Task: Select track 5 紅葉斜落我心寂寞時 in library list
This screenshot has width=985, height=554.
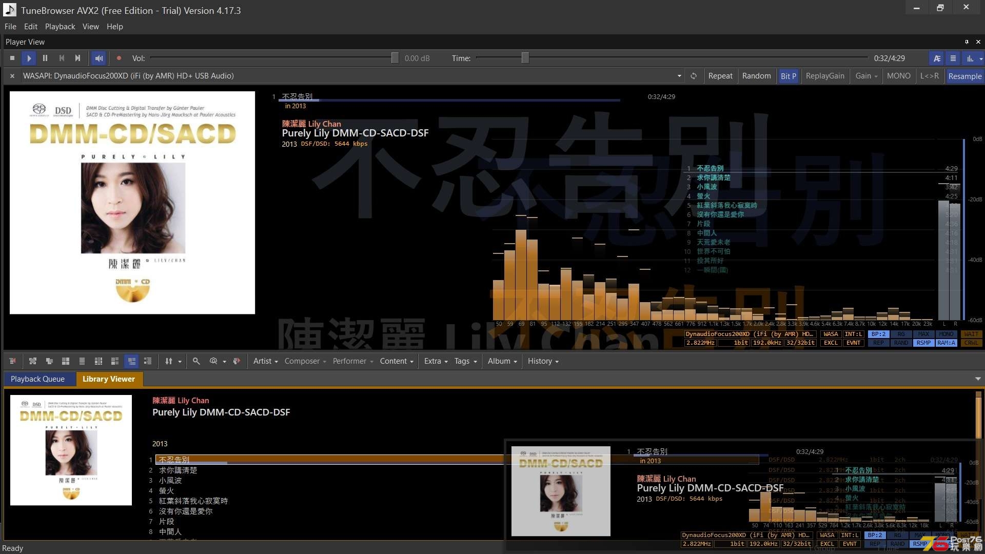Action: (193, 501)
